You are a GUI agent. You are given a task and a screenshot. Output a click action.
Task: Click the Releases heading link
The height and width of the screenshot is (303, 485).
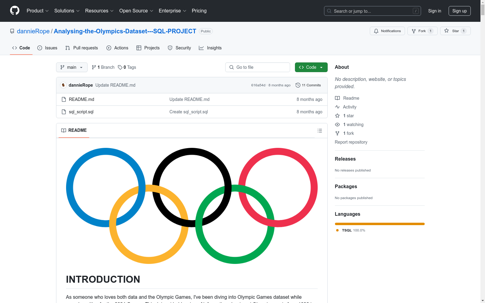(x=345, y=159)
